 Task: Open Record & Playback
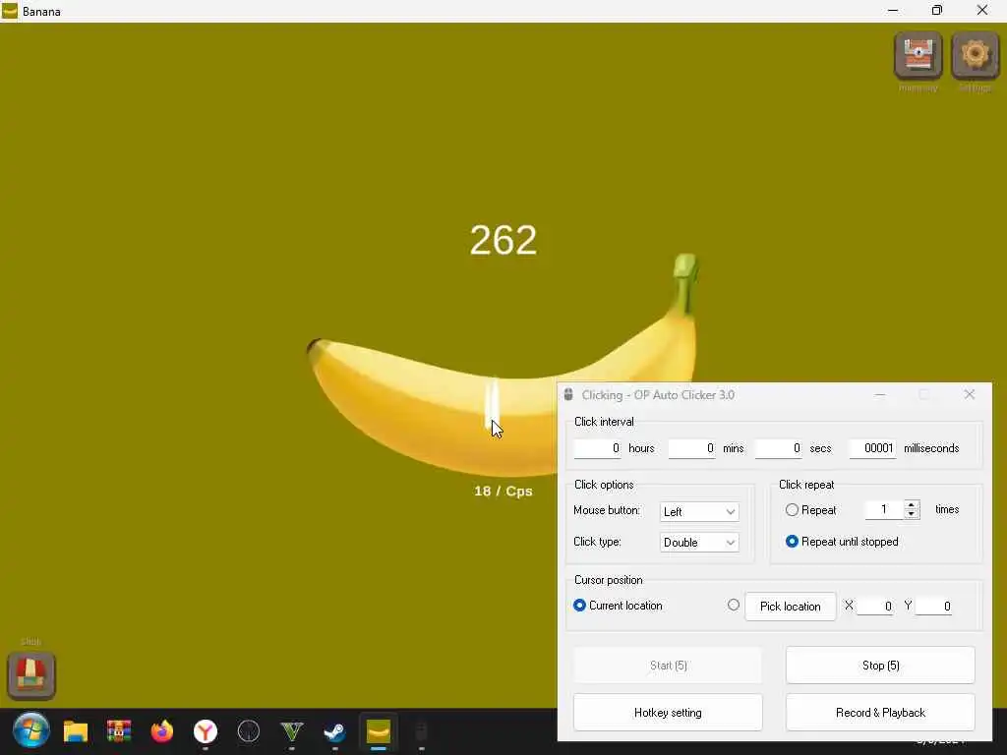[880, 713]
